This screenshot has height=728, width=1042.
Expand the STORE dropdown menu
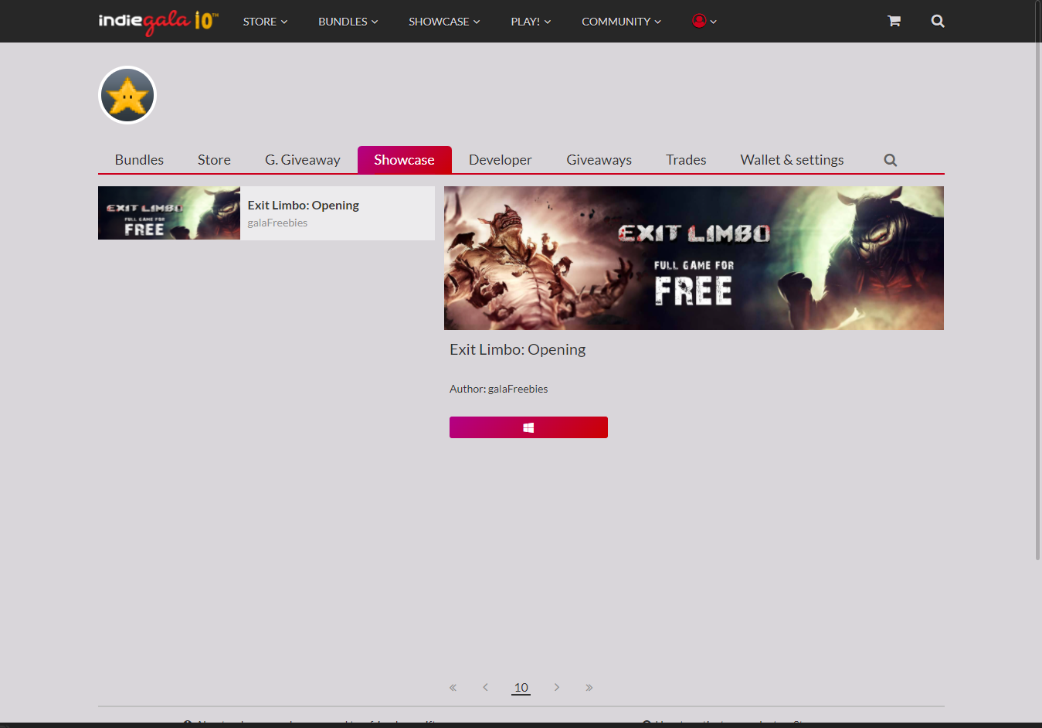pos(265,21)
